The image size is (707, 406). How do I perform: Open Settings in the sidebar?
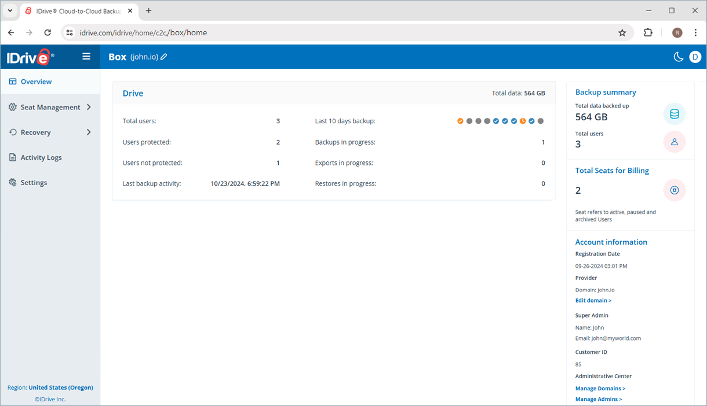tap(34, 183)
